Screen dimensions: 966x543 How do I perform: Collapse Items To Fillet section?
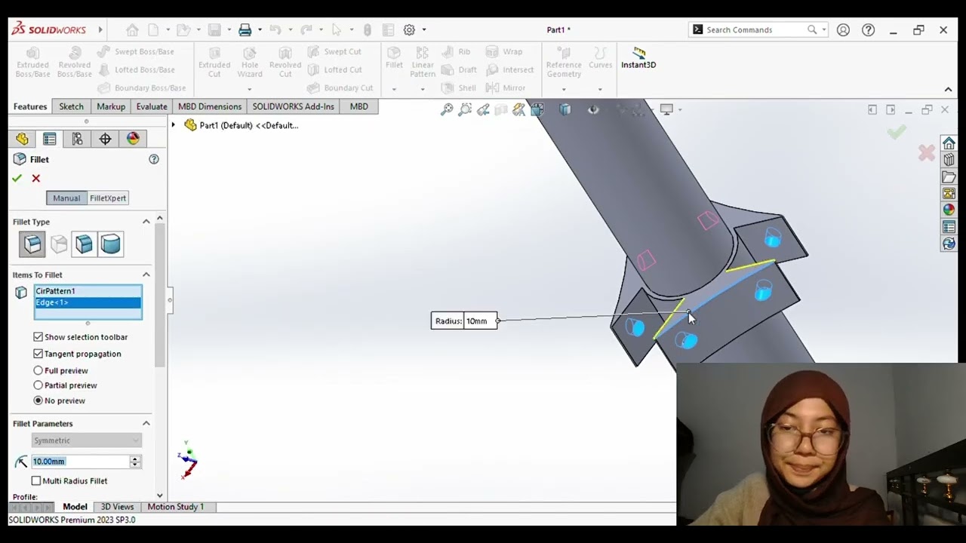click(x=146, y=275)
